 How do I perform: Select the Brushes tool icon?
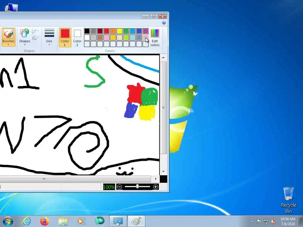pyautogui.click(x=9, y=34)
